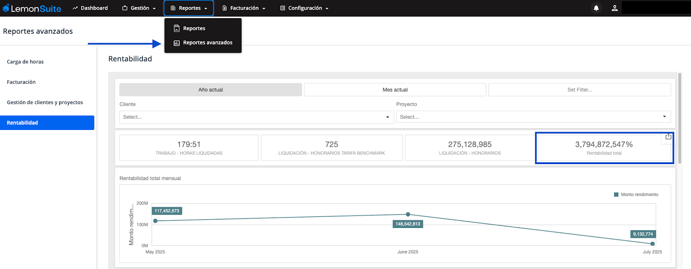The image size is (691, 269).
Task: Click the report vertical scrollbar
Action: (x=680, y=119)
